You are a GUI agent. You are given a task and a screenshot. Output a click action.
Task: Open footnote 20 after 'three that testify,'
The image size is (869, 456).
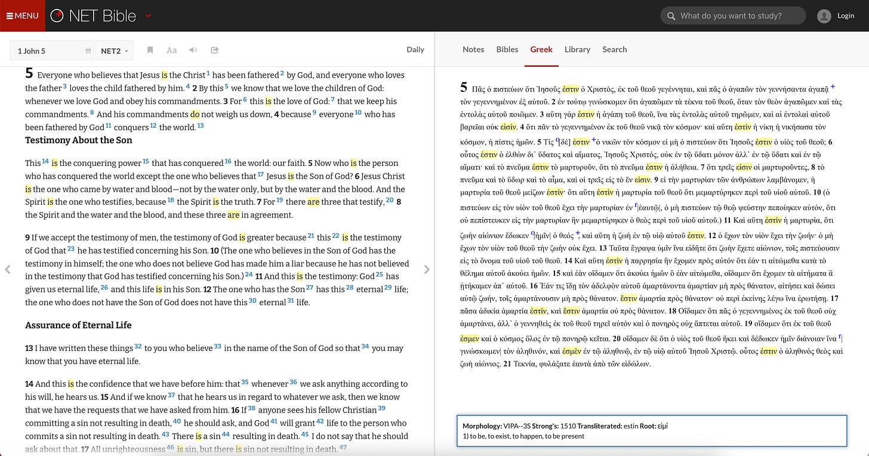[x=390, y=200]
